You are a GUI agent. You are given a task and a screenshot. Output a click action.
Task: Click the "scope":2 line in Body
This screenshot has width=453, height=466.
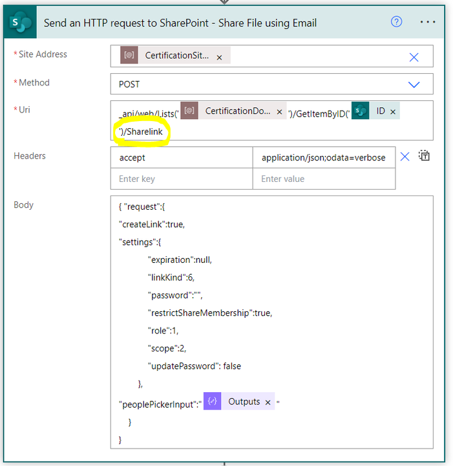coord(167,348)
